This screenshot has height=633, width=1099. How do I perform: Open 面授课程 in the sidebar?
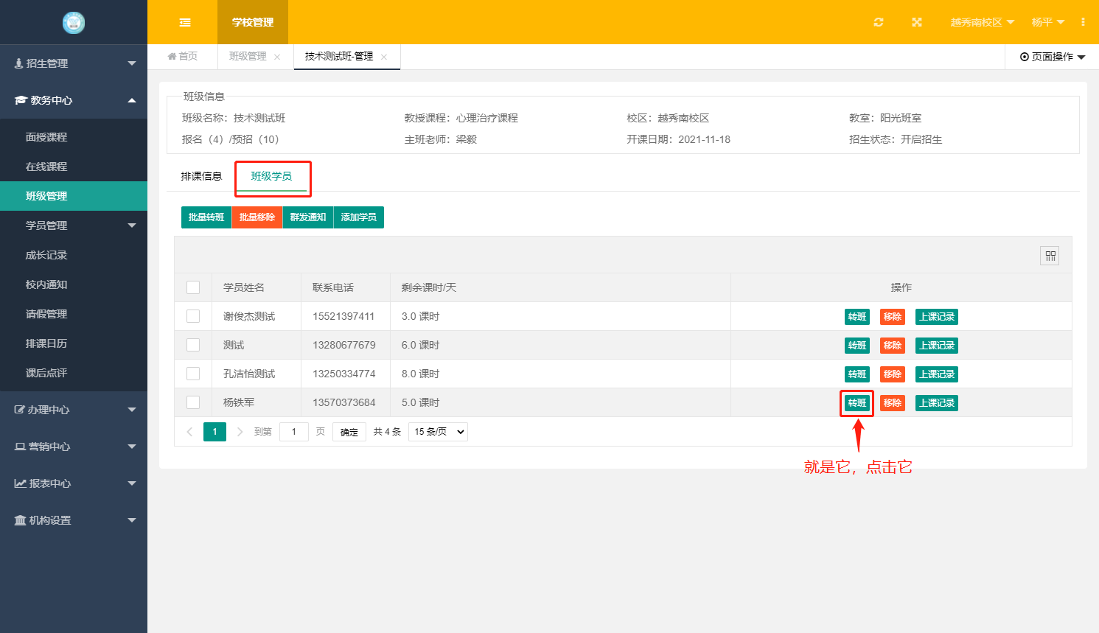tap(46, 137)
